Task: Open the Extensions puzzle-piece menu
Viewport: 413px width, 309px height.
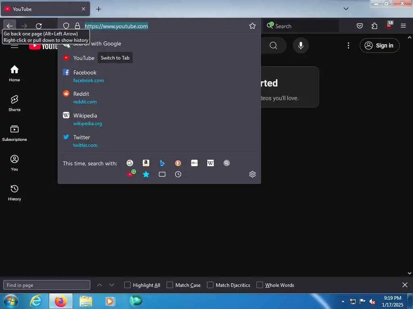Action: [x=374, y=26]
